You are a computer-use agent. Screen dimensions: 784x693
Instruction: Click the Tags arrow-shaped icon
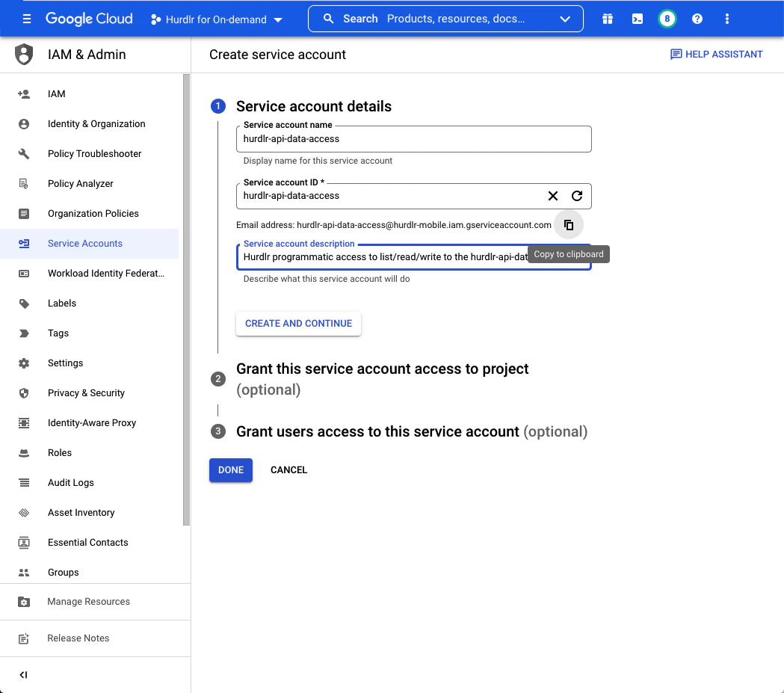coord(23,333)
